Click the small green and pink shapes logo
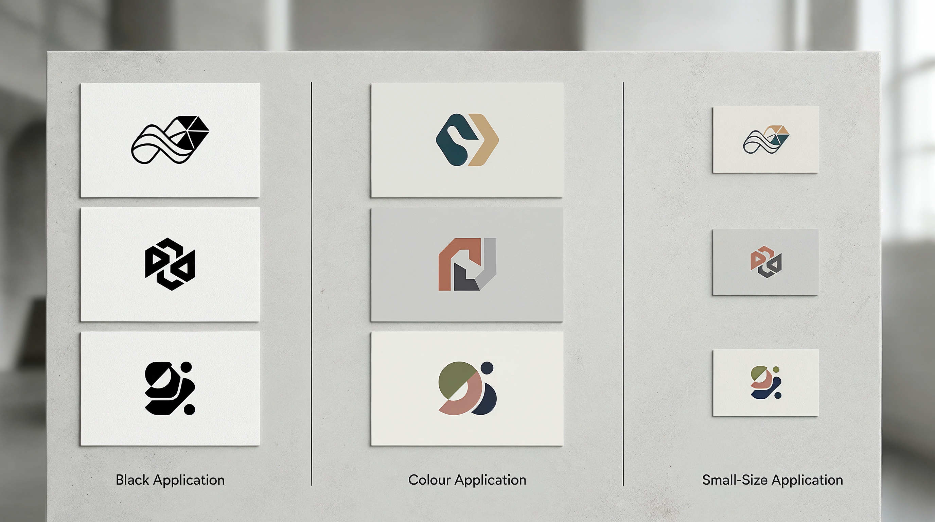The image size is (935, 522). pos(766,383)
